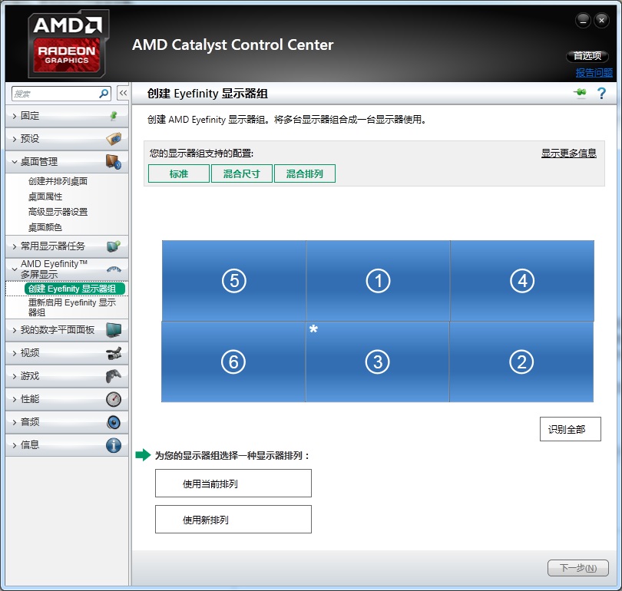
Task: Click the monitor icon beside 常用显示器任务
Action: [x=114, y=246]
